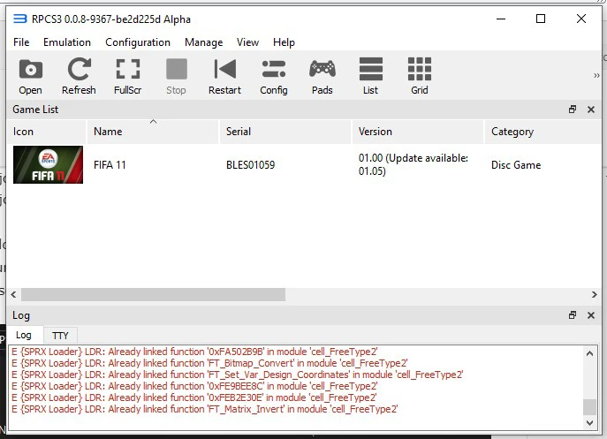Click the log line mentioning FT_Matrix_Invert
Image resolution: width=607 pixels, height=439 pixels.
pos(204,409)
